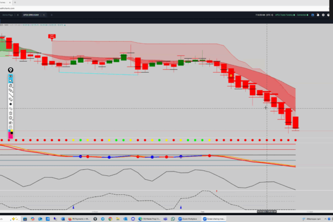The height and width of the screenshot is (222, 333).
Task: Click the blue arrow marker on bottom indicator
Action: click(73, 207)
